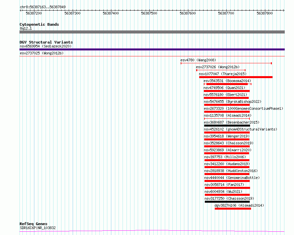Click the 8q12.1 cytogenetic band label
Viewport: 294px width, 235px height.
[x=26, y=28]
